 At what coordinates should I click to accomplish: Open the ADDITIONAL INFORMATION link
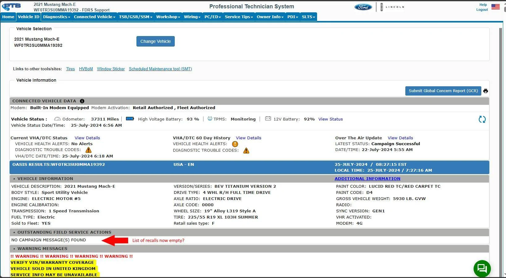pyautogui.click(x=367, y=179)
